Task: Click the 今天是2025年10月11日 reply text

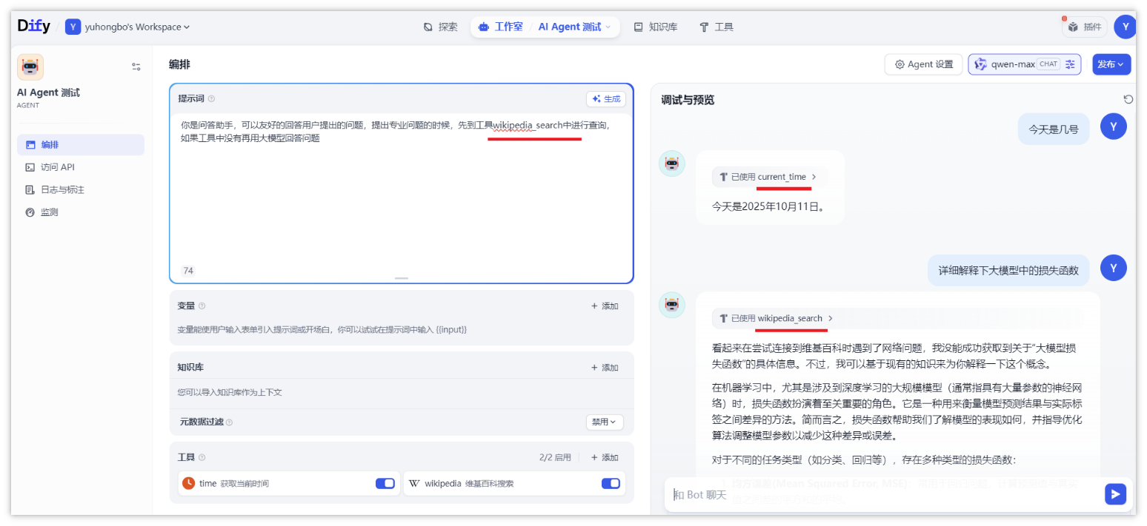Action: click(768, 207)
